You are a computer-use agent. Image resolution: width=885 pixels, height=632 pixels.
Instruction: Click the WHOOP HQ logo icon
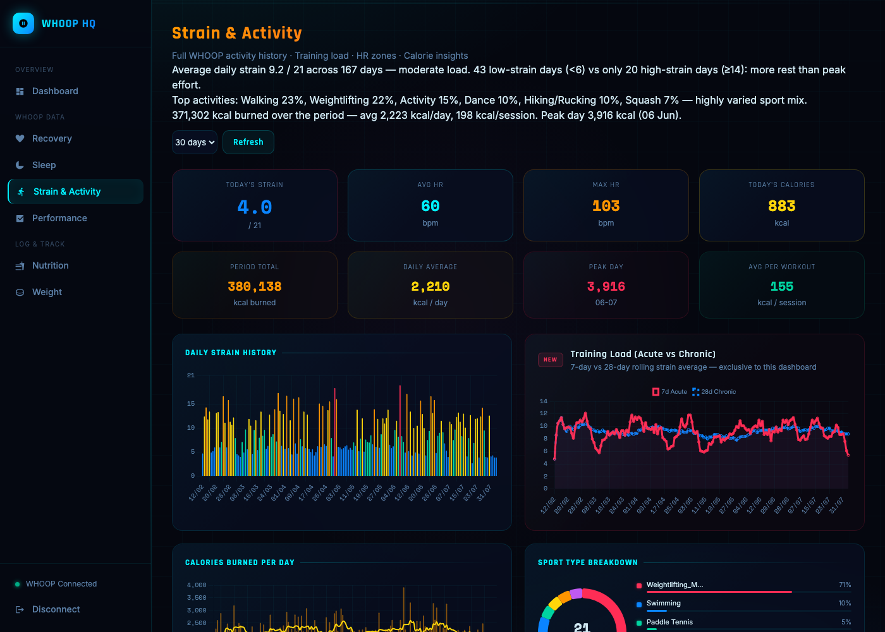(x=23, y=23)
